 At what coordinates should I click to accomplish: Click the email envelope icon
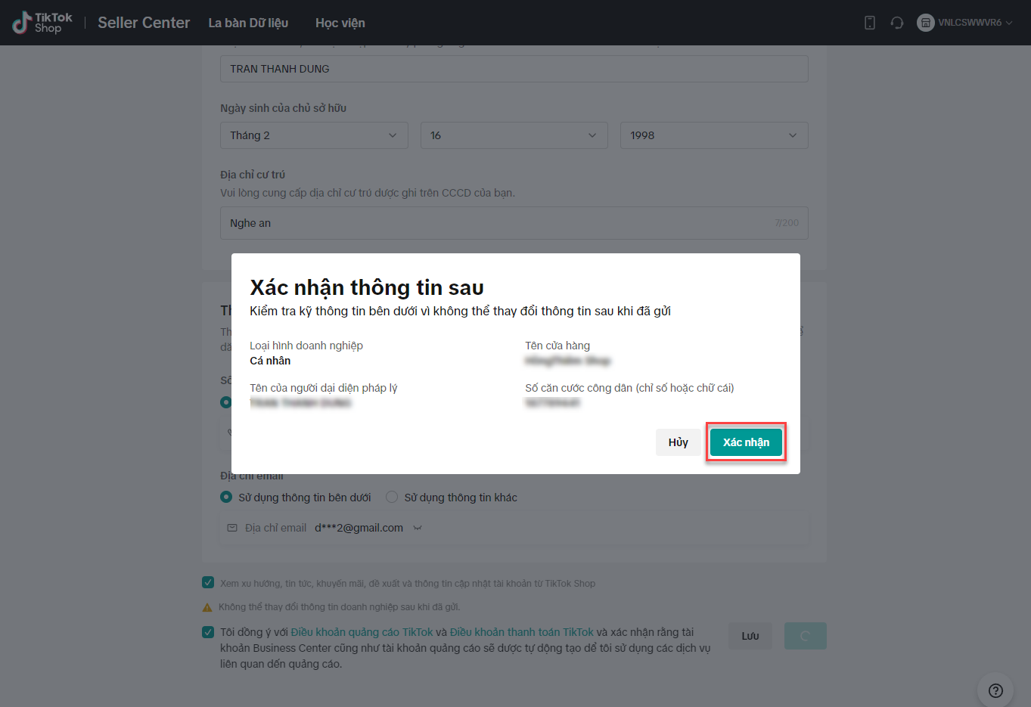pos(232,528)
